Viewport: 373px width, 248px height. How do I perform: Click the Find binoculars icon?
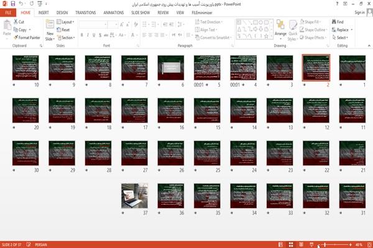point(334,22)
